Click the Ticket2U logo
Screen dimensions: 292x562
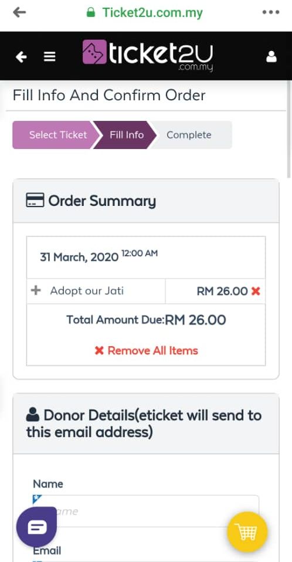[148, 55]
